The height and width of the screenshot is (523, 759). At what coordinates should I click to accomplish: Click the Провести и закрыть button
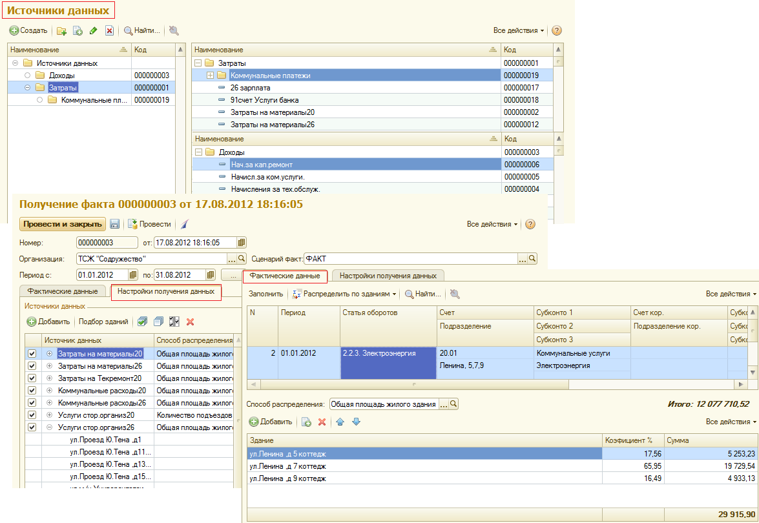tap(63, 224)
